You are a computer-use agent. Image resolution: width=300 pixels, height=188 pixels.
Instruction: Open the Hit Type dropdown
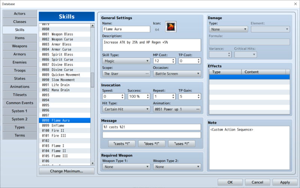point(126,109)
